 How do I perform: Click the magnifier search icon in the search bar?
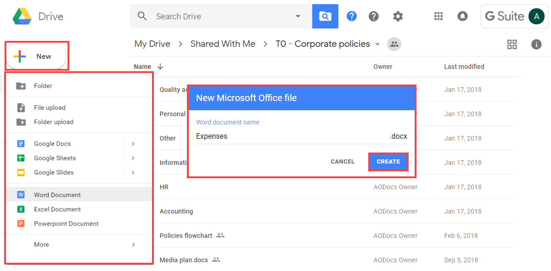coord(142,17)
